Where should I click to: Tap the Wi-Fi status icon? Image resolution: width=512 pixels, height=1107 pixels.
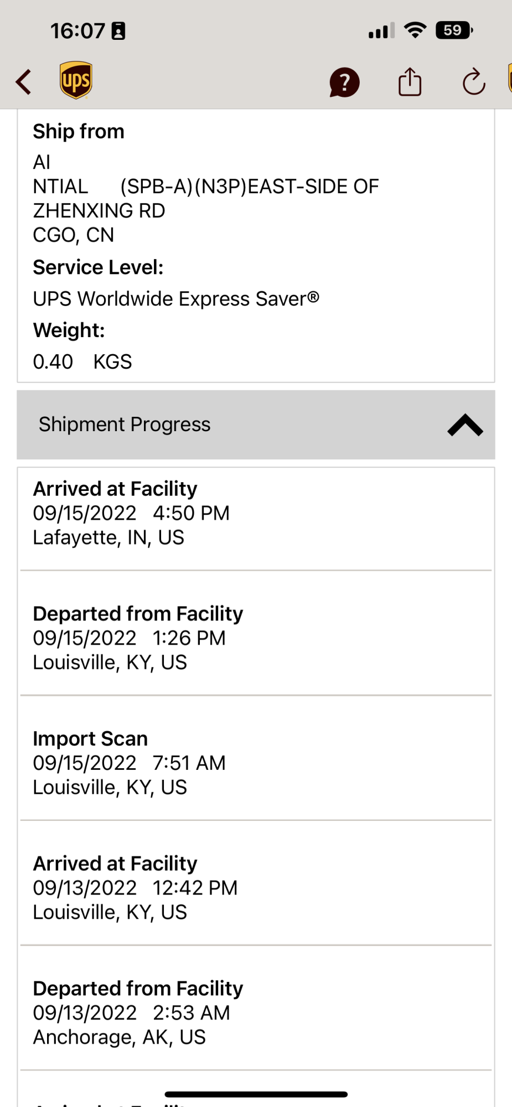415,30
